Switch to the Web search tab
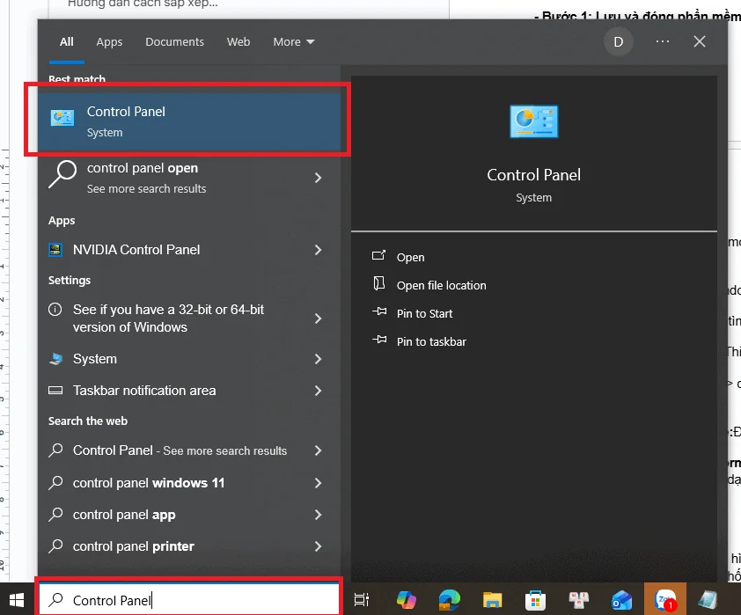Image resolution: width=741 pixels, height=615 pixels. click(x=238, y=41)
